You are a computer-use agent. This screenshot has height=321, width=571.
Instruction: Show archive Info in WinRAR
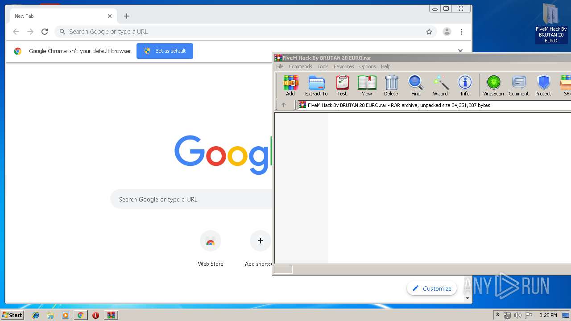(465, 85)
